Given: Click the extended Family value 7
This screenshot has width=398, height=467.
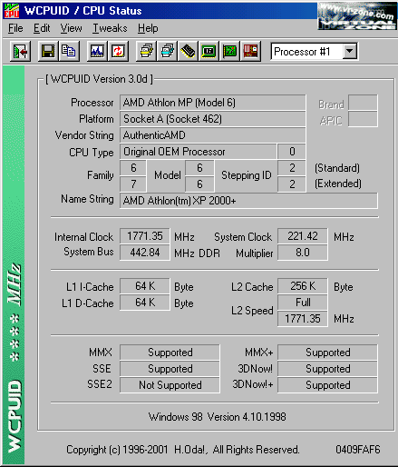Looking at the screenshot, I should (x=133, y=184).
